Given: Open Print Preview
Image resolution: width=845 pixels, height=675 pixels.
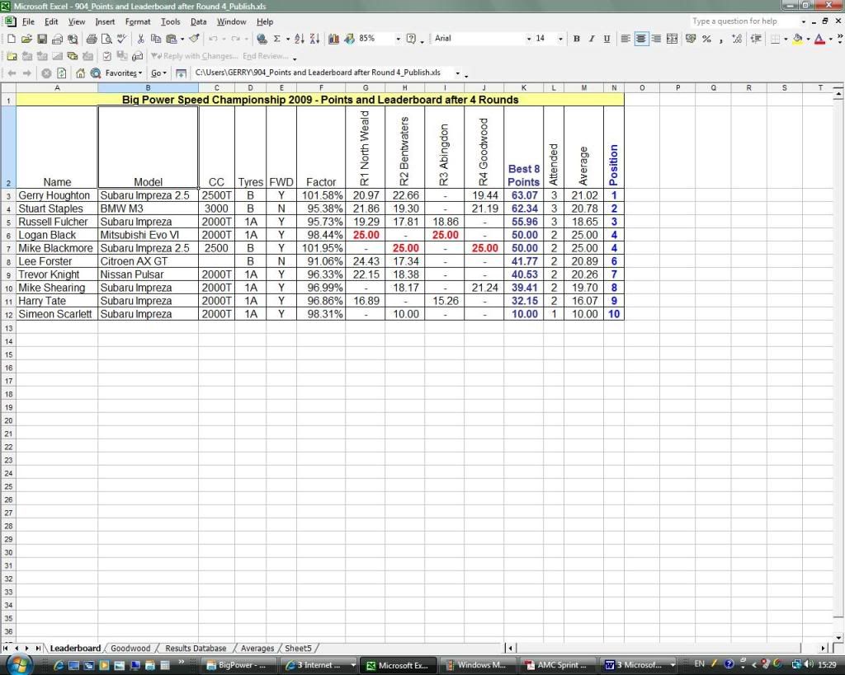Looking at the screenshot, I should pos(106,39).
